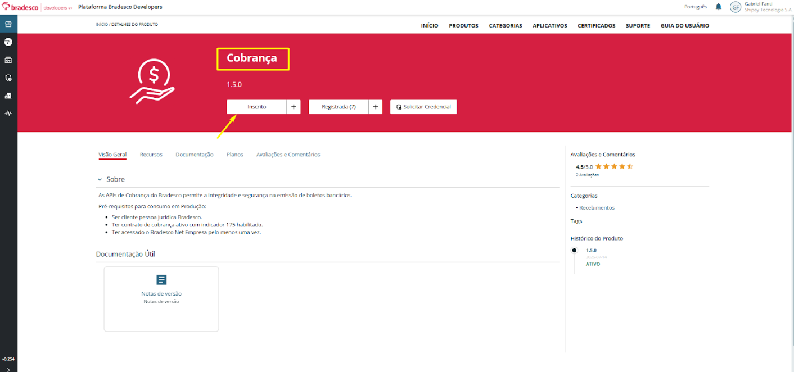
Task: Click the Inscrito button
Action: tap(257, 107)
